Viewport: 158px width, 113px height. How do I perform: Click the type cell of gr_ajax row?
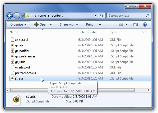(x=122, y=45)
